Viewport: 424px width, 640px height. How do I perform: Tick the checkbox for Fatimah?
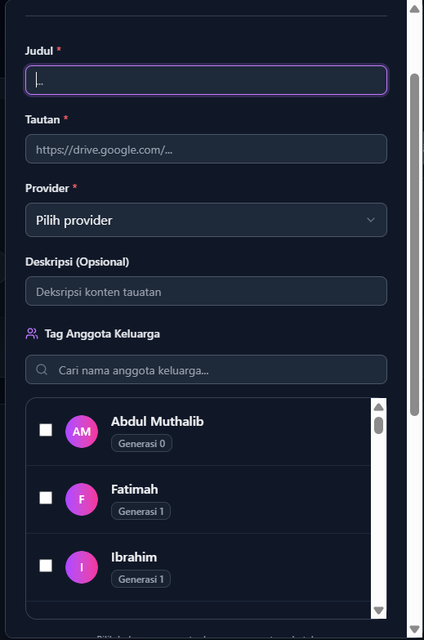pyautogui.click(x=46, y=498)
